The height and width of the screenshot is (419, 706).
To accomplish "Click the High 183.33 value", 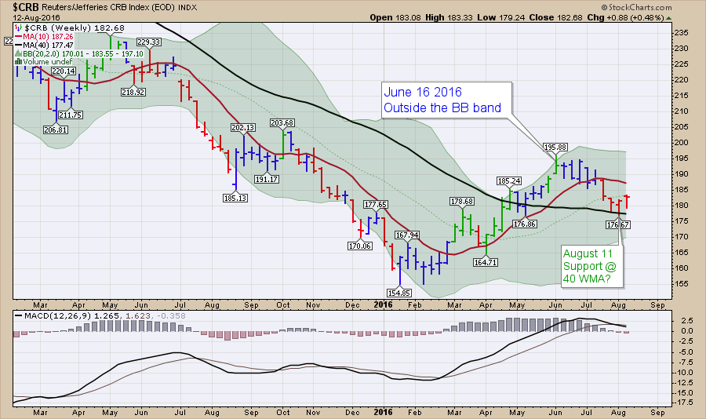I will point(449,17).
